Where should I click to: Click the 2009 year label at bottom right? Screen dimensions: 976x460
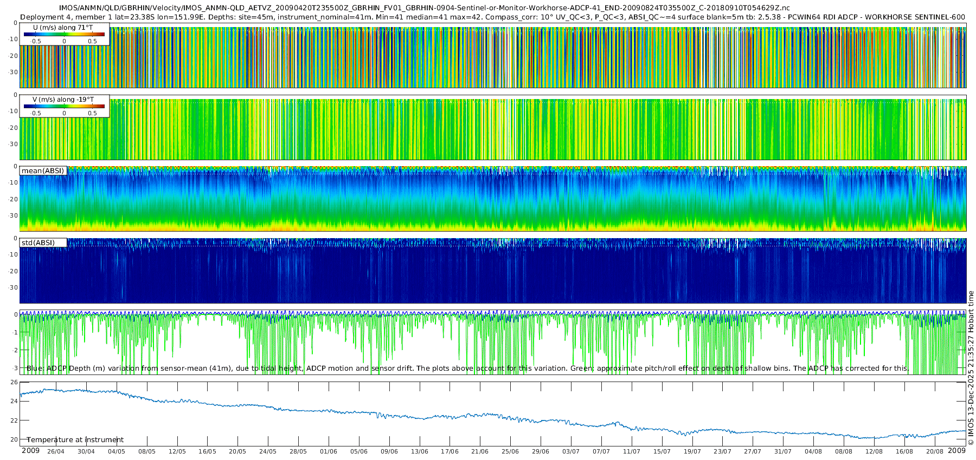point(957,451)
